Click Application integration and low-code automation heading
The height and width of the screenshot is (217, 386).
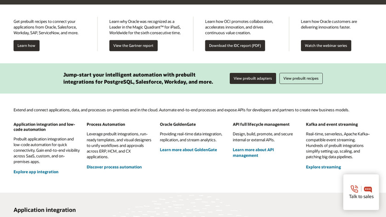click(x=44, y=127)
